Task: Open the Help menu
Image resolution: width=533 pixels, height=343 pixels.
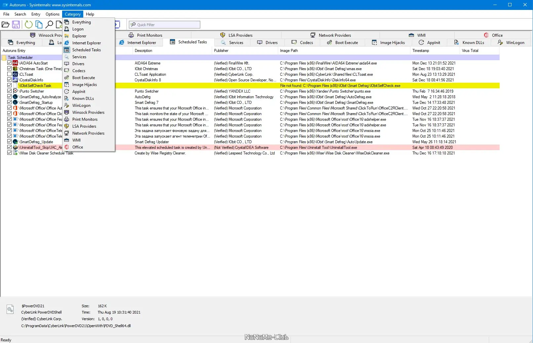Action: pyautogui.click(x=90, y=14)
